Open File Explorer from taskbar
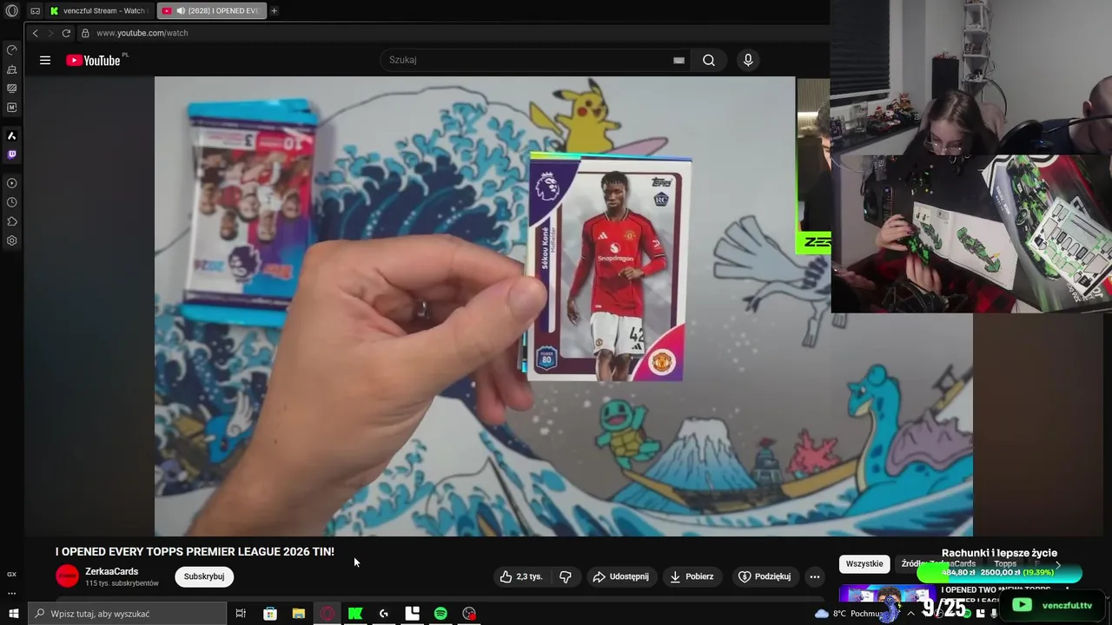Screen dimensions: 1112x625 click(x=299, y=614)
